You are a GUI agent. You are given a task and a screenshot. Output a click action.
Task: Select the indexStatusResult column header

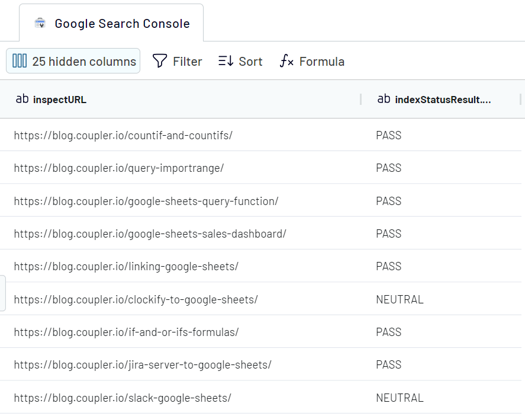coord(440,99)
